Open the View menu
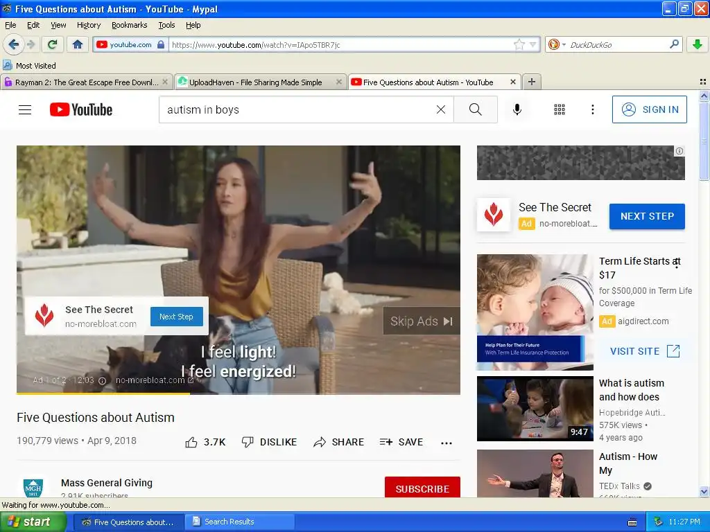Screen dimensions: 710x532 58,25
